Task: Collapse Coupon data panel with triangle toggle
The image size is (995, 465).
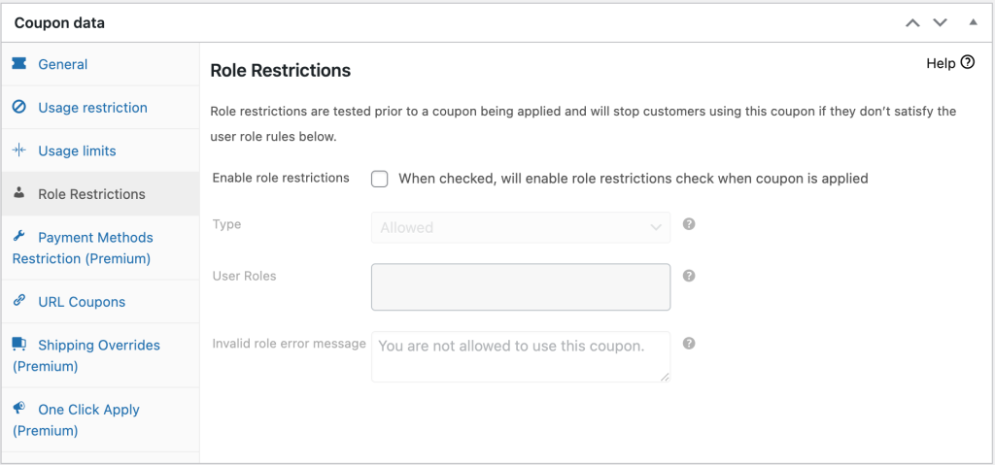Action: (974, 22)
